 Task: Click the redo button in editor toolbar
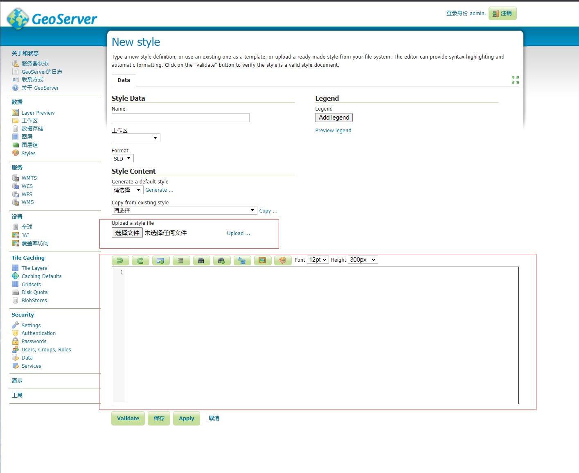pyautogui.click(x=140, y=260)
